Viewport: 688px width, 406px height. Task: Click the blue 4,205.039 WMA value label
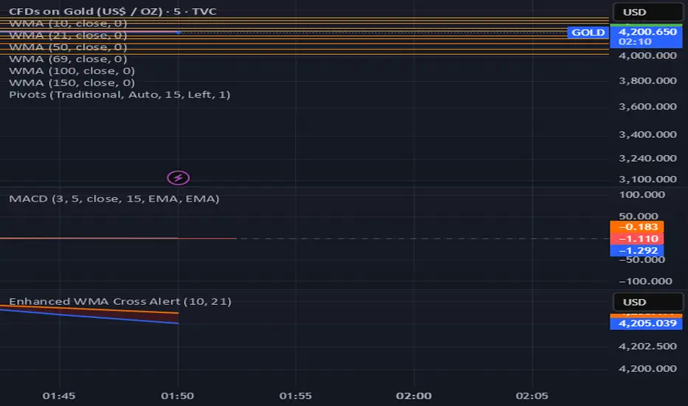coord(646,323)
